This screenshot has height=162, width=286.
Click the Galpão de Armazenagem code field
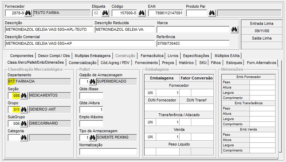(84, 82)
